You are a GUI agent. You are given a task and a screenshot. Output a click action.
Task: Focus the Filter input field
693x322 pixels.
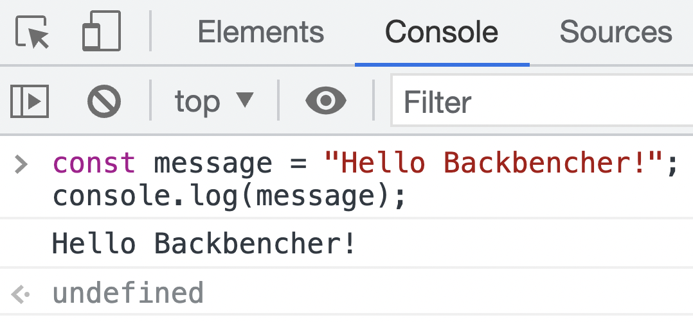pos(540,101)
